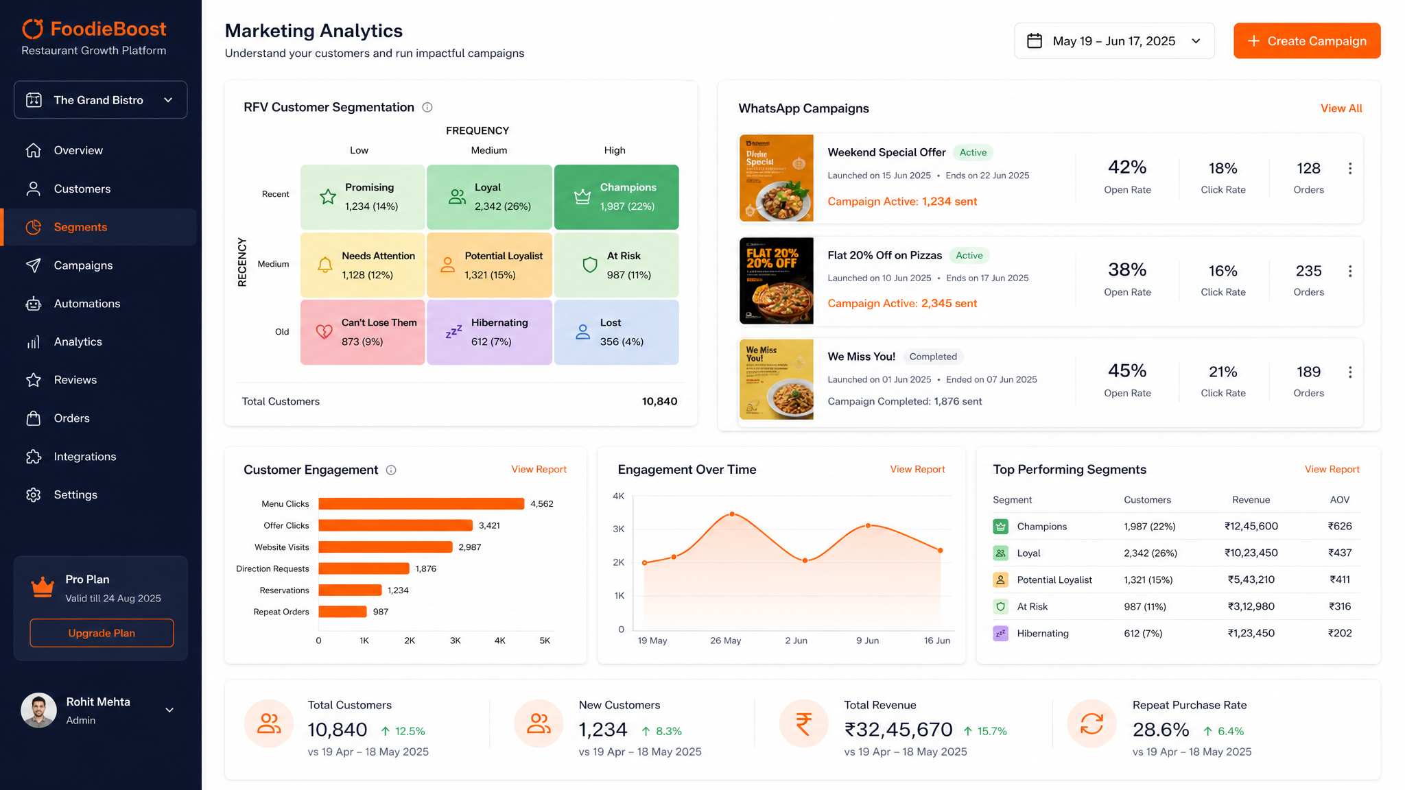Click the calendar icon in the date picker
This screenshot has height=790, width=1405.
click(1035, 41)
